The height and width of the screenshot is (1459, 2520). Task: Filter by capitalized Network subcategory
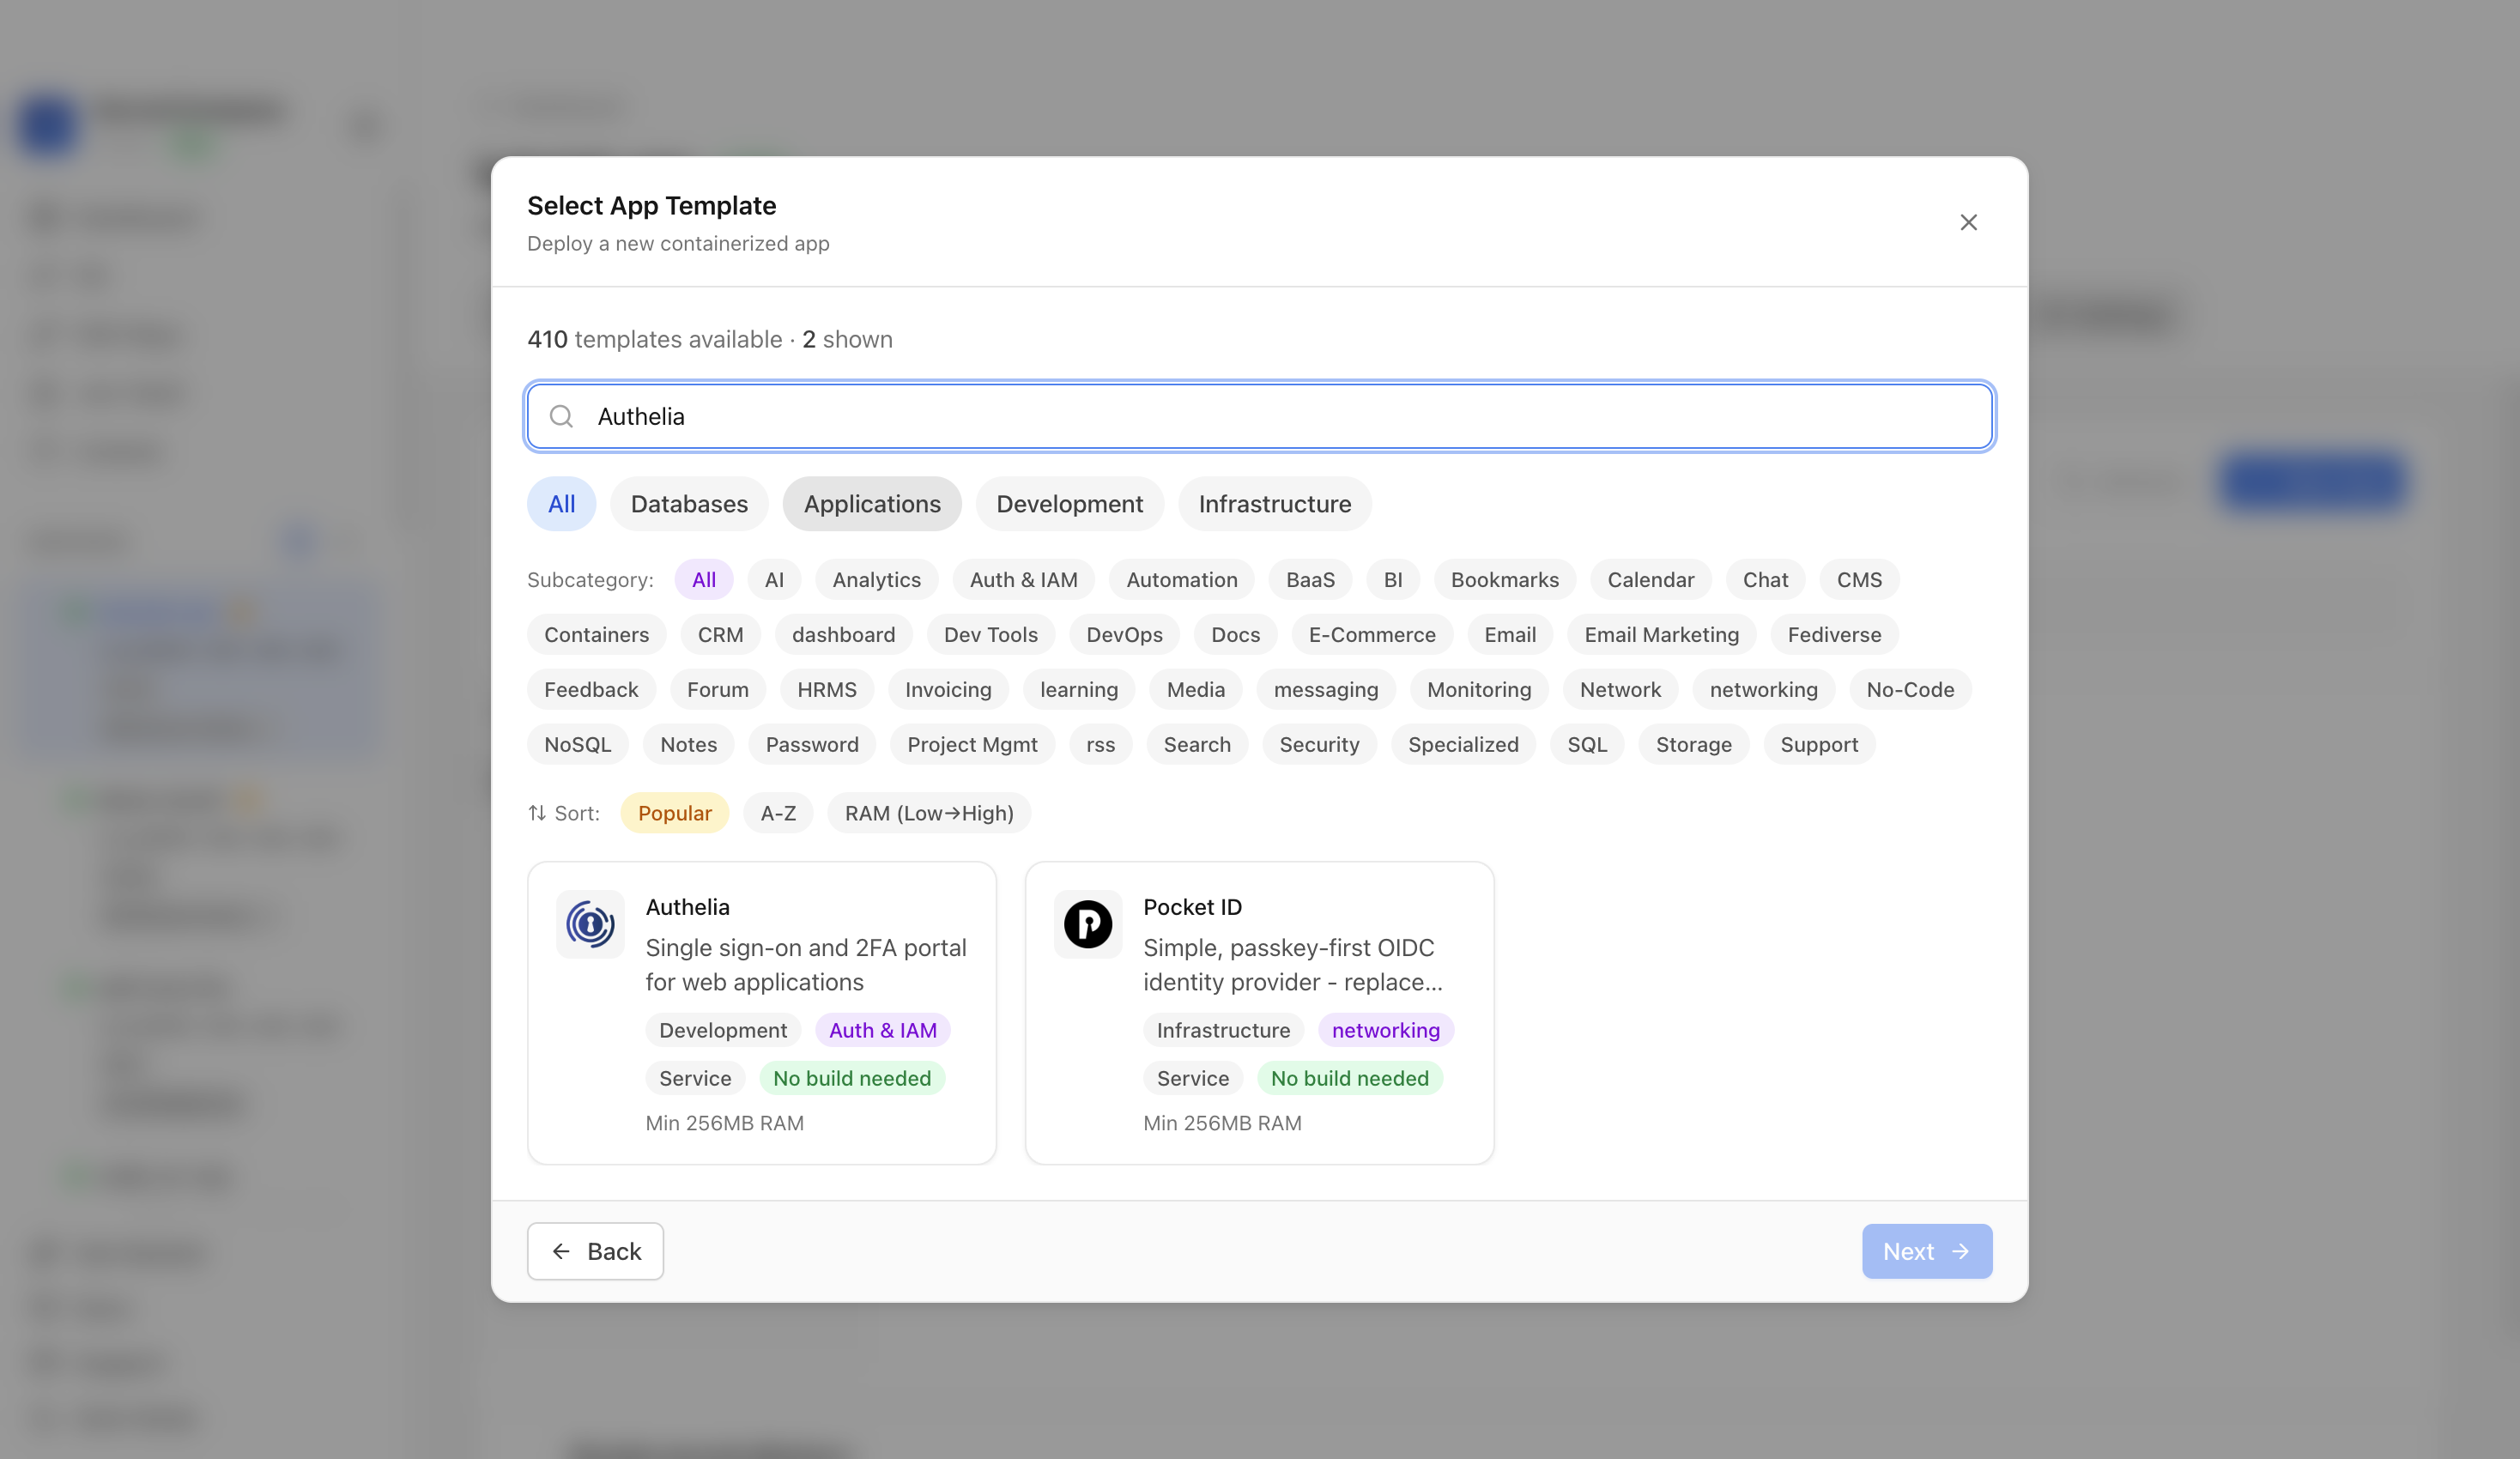(1620, 690)
